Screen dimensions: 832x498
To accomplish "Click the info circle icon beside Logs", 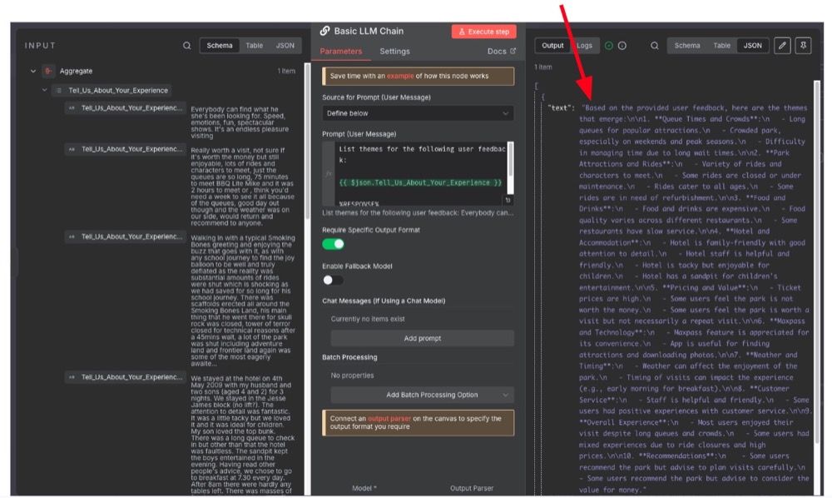I will coord(622,46).
